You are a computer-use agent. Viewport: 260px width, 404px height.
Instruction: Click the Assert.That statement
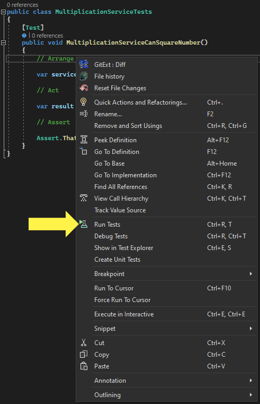[x=56, y=138]
